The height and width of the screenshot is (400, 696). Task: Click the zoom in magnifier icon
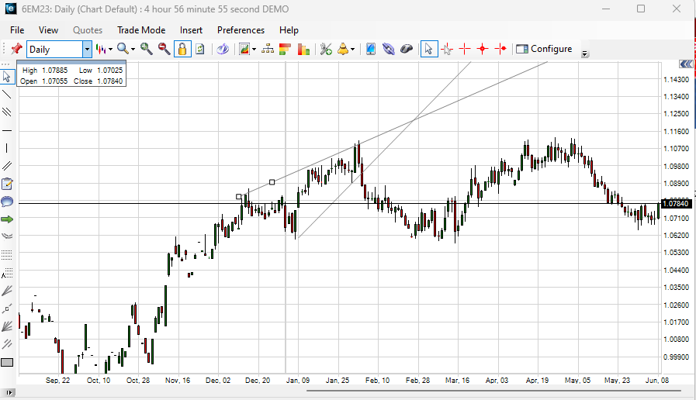click(146, 49)
